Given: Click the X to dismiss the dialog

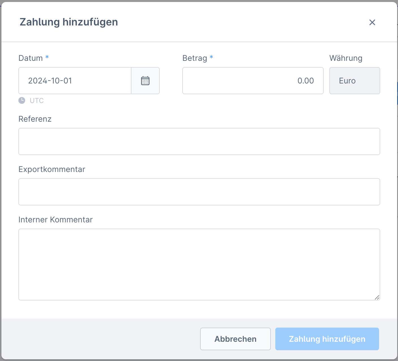Looking at the screenshot, I should pyautogui.click(x=372, y=22).
